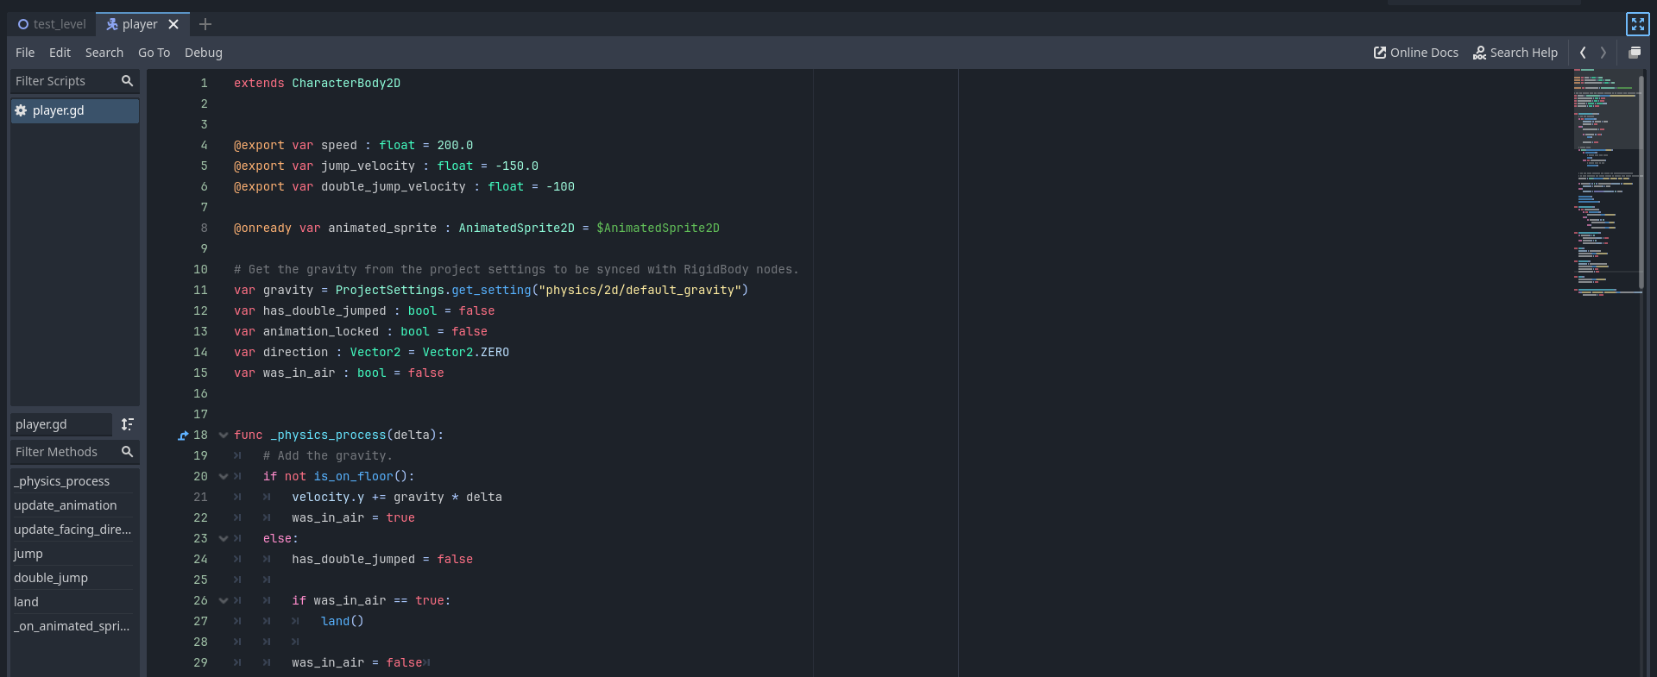1657x677 pixels.
Task: Open the Go To menu
Action: [154, 53]
